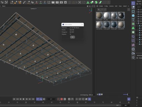Image resolution: width=142 pixels, height=107 pixels.
Task: Open the Camera dropdown label in viewport
Action: [x=33, y=9]
